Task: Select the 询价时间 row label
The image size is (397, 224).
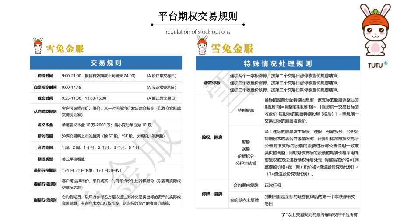Action: click(45, 76)
